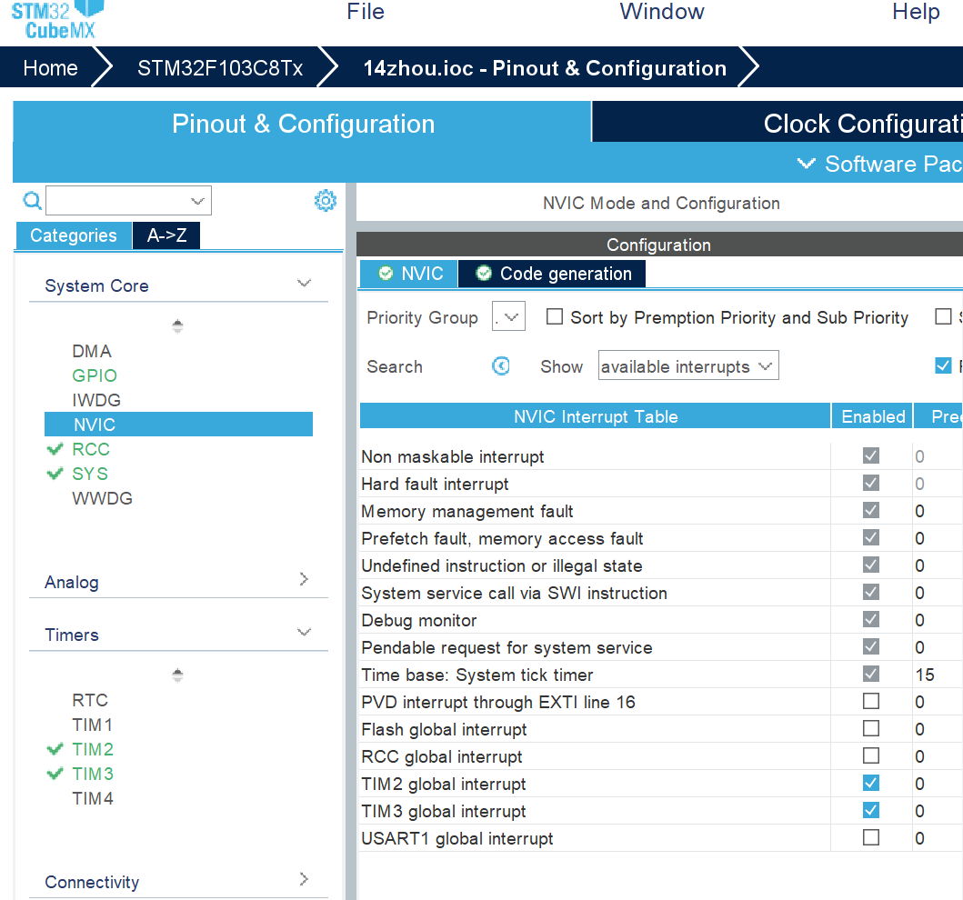Select RCC in System Core list

[91, 449]
